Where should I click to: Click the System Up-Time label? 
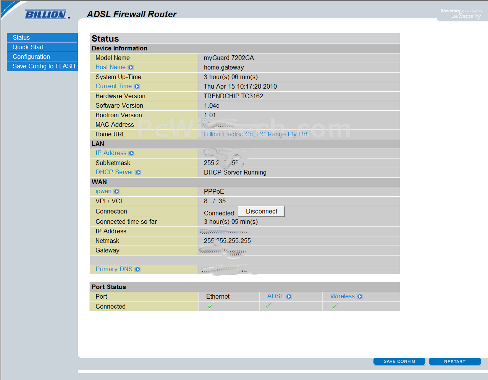coord(118,77)
